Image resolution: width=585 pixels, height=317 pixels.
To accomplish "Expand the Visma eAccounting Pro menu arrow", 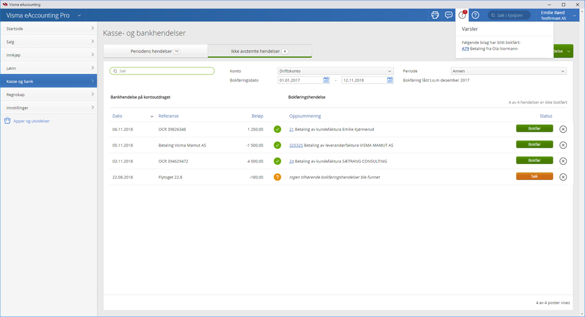I will (79, 15).
